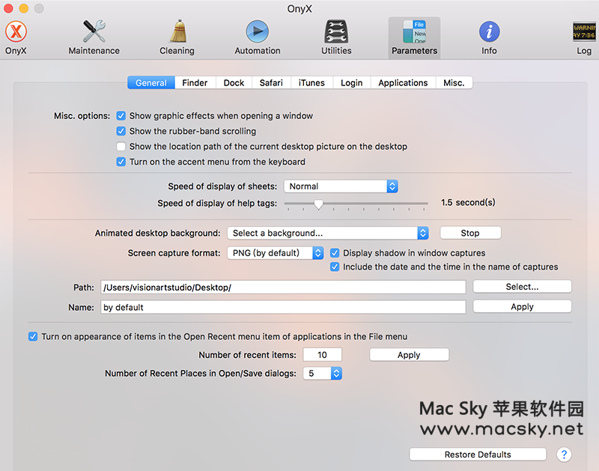599x471 pixels.
Task: Uncheck Include date and time in captures
Action: pos(335,267)
